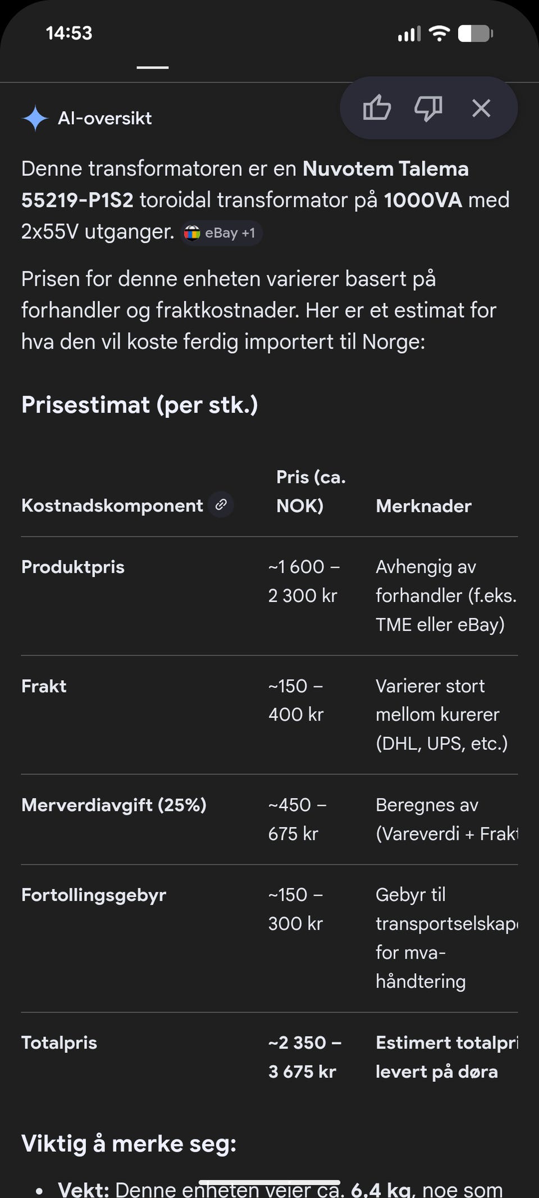This screenshot has height=1198, width=539.
Task: Dismiss the feedback popup with the X
Action: (x=481, y=108)
